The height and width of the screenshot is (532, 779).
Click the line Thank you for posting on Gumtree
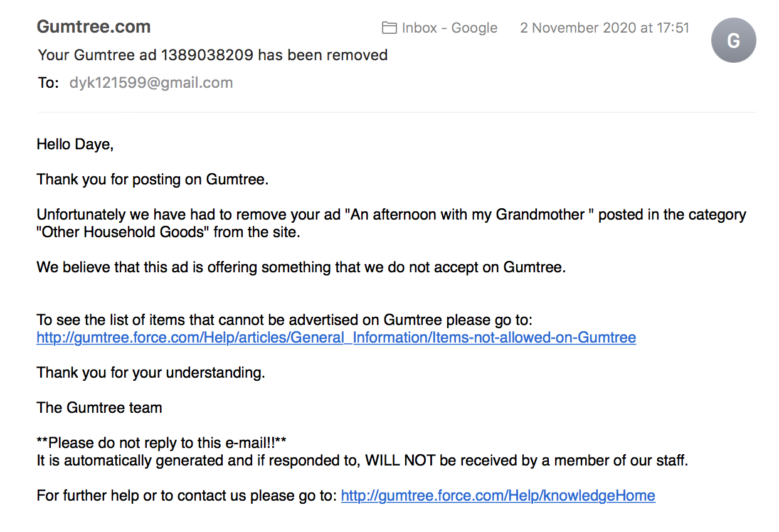152,179
